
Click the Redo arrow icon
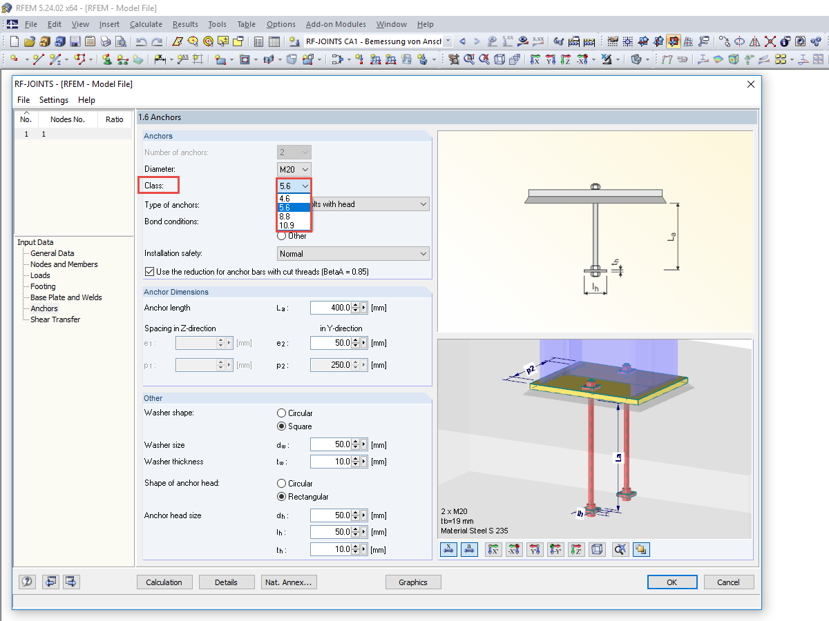point(158,41)
